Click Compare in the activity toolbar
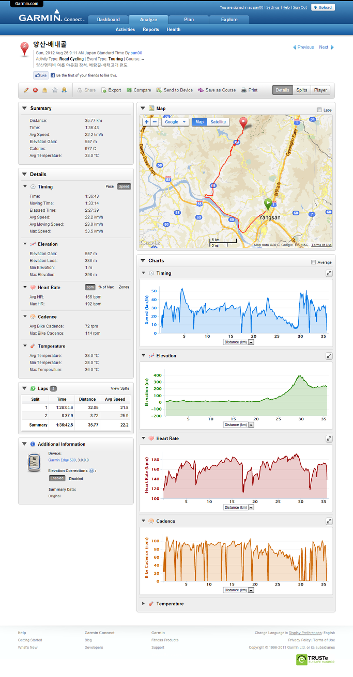 click(139, 90)
